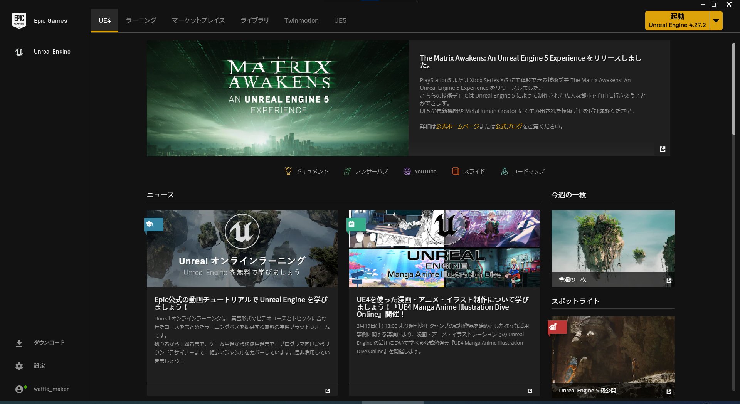Click the Unreal オンラインラーニング thumbnail
Screen dimensions: 740x404
(242, 249)
